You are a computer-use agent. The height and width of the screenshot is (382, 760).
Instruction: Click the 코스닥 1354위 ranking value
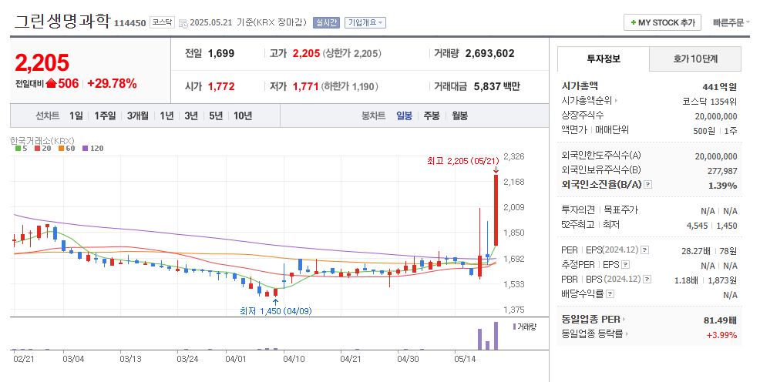tap(710, 102)
